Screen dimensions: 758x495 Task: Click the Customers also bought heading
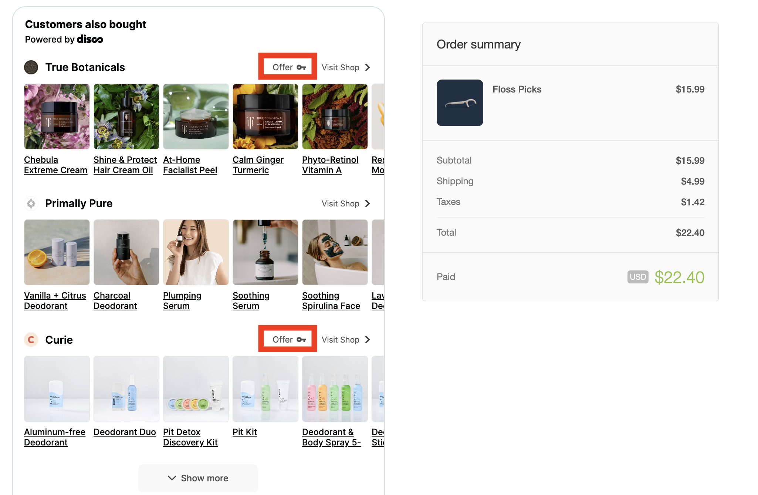pos(85,24)
